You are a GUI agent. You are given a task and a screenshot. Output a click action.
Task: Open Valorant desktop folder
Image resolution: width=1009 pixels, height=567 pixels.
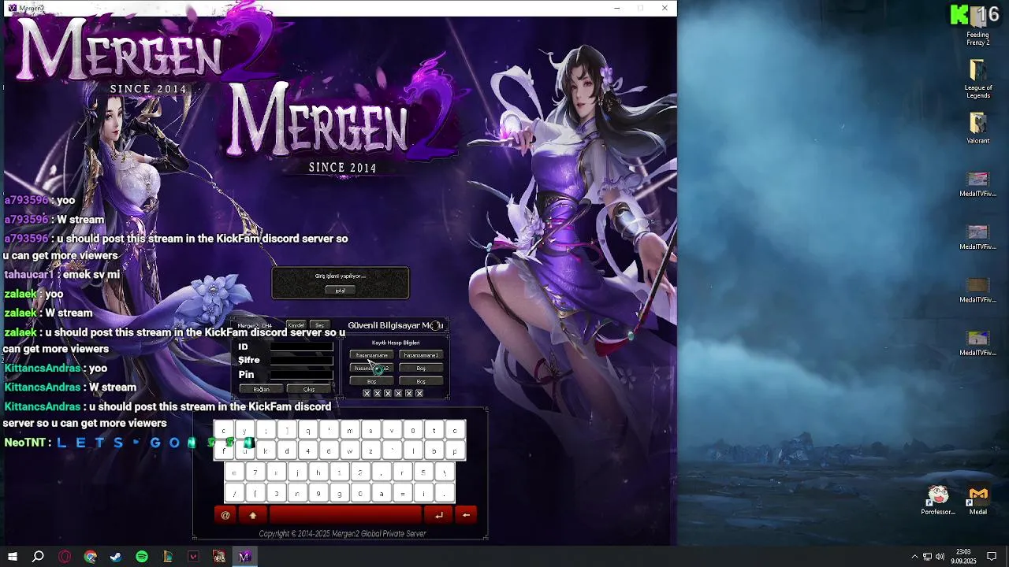977,129
